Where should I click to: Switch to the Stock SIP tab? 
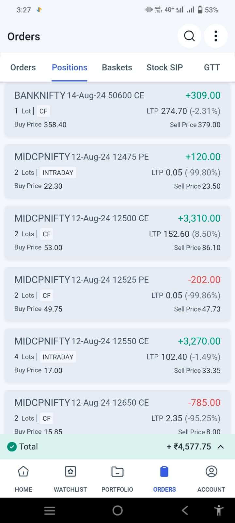point(164,67)
